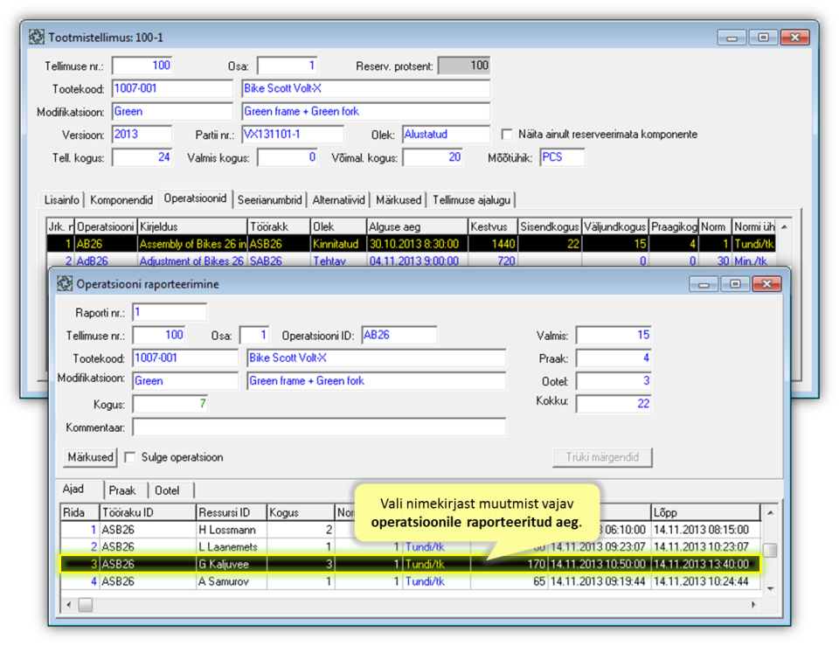
Task: Click the Töörakk column header in operations
Action: pos(278,227)
